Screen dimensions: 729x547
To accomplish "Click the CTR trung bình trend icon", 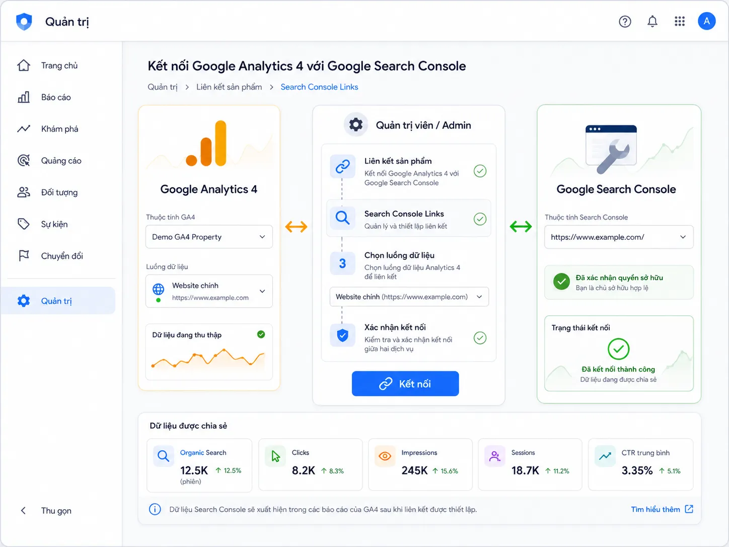I will pos(605,456).
